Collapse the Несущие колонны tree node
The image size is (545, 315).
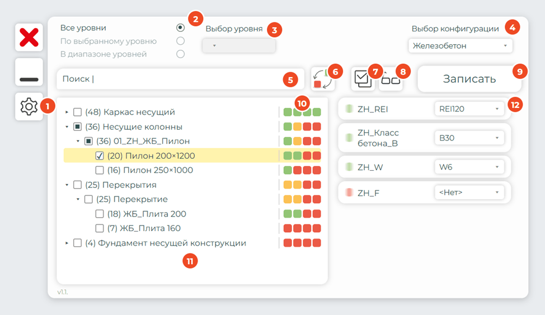click(67, 126)
